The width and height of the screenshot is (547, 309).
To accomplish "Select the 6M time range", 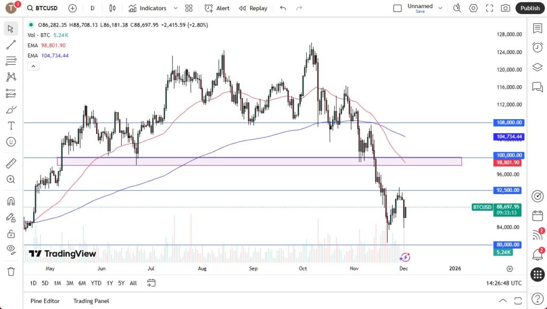I will [x=82, y=283].
